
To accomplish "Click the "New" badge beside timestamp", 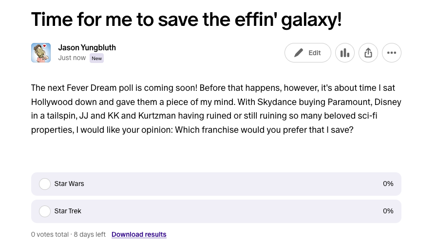I will coord(96,59).
